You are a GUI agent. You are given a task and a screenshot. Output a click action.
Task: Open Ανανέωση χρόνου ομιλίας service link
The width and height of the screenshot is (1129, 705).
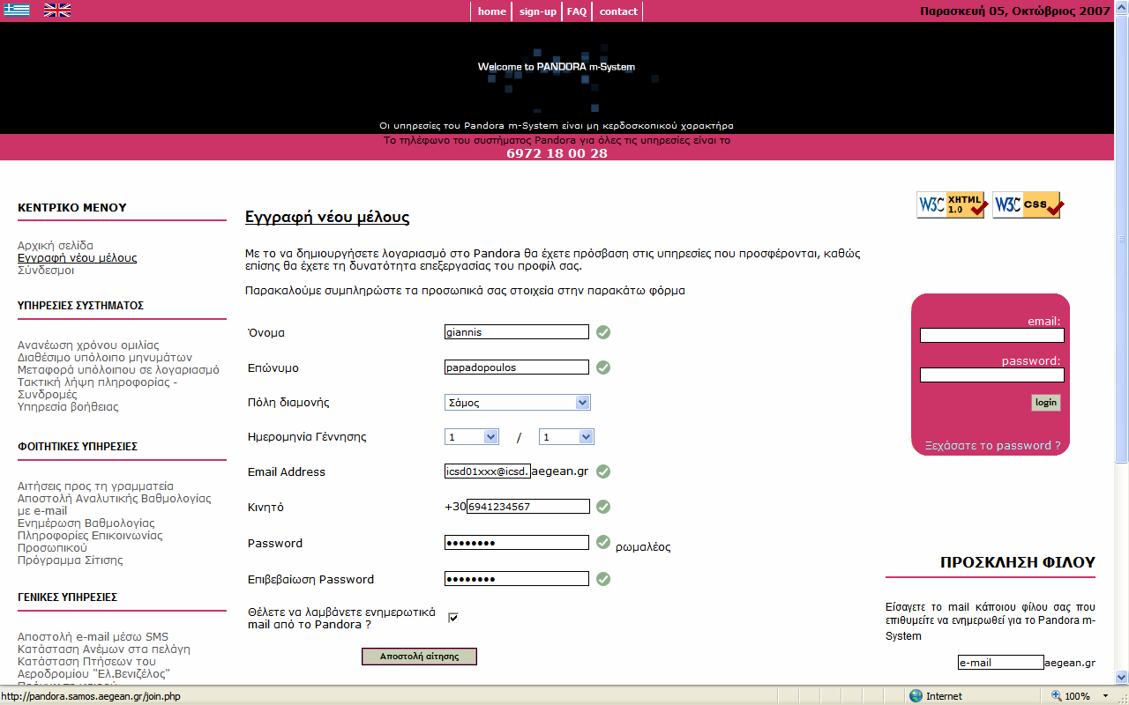coord(88,345)
